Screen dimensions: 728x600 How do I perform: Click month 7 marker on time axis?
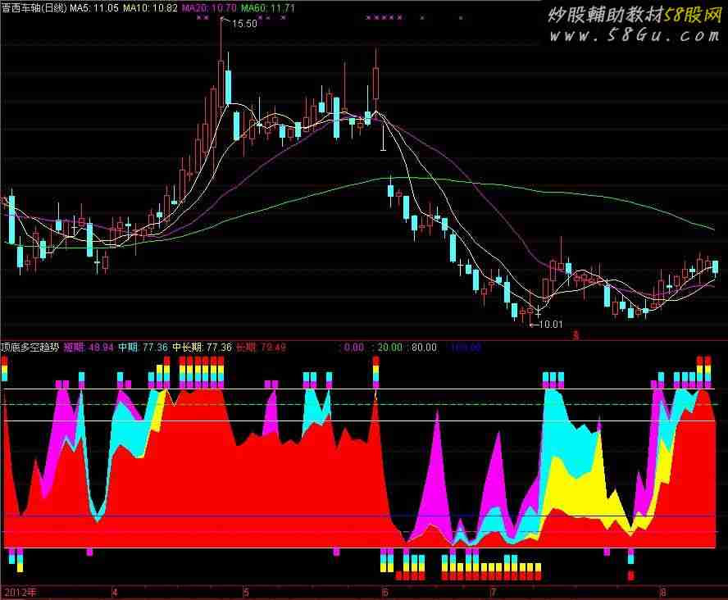pos(494,590)
